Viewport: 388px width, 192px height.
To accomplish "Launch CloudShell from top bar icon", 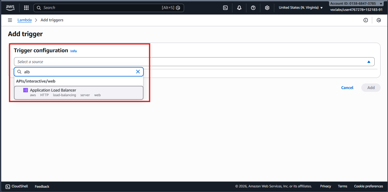I will [x=225, y=8].
